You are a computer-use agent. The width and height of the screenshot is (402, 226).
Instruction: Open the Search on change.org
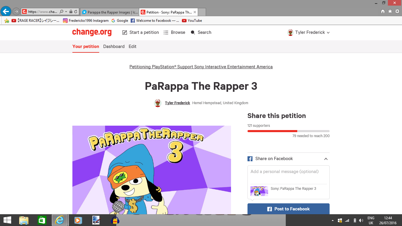click(x=201, y=32)
